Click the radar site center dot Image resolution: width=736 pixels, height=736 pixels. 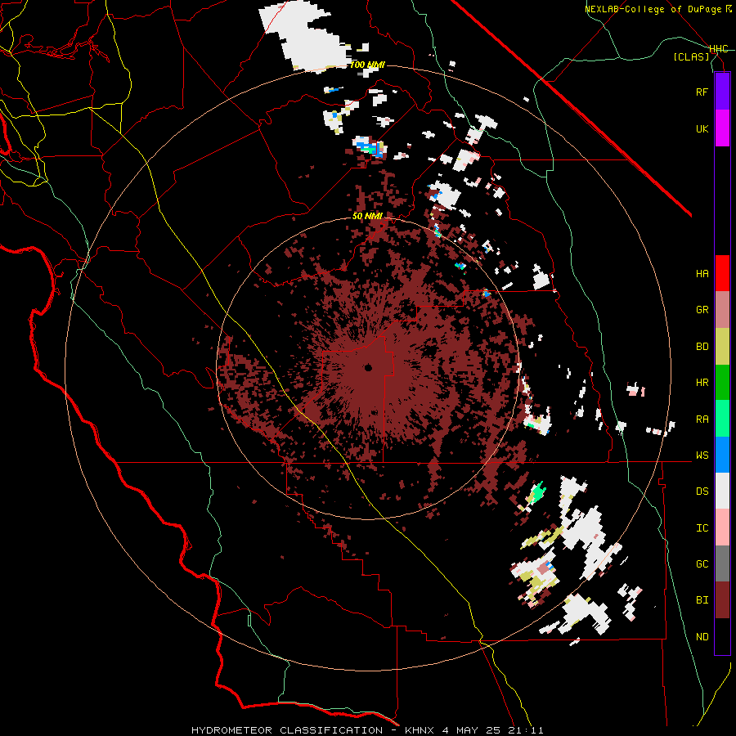point(369,368)
